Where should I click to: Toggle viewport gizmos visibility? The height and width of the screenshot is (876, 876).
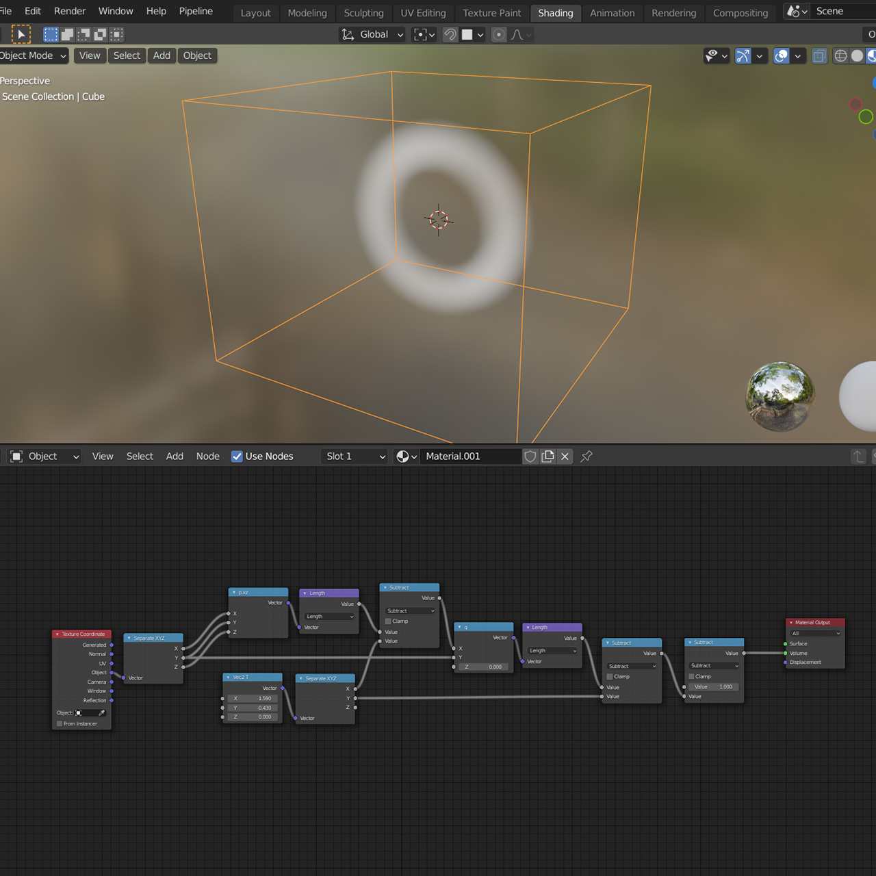pyautogui.click(x=743, y=55)
